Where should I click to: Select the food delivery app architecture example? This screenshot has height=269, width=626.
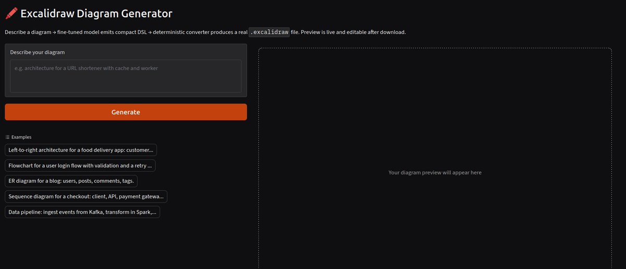(x=81, y=150)
